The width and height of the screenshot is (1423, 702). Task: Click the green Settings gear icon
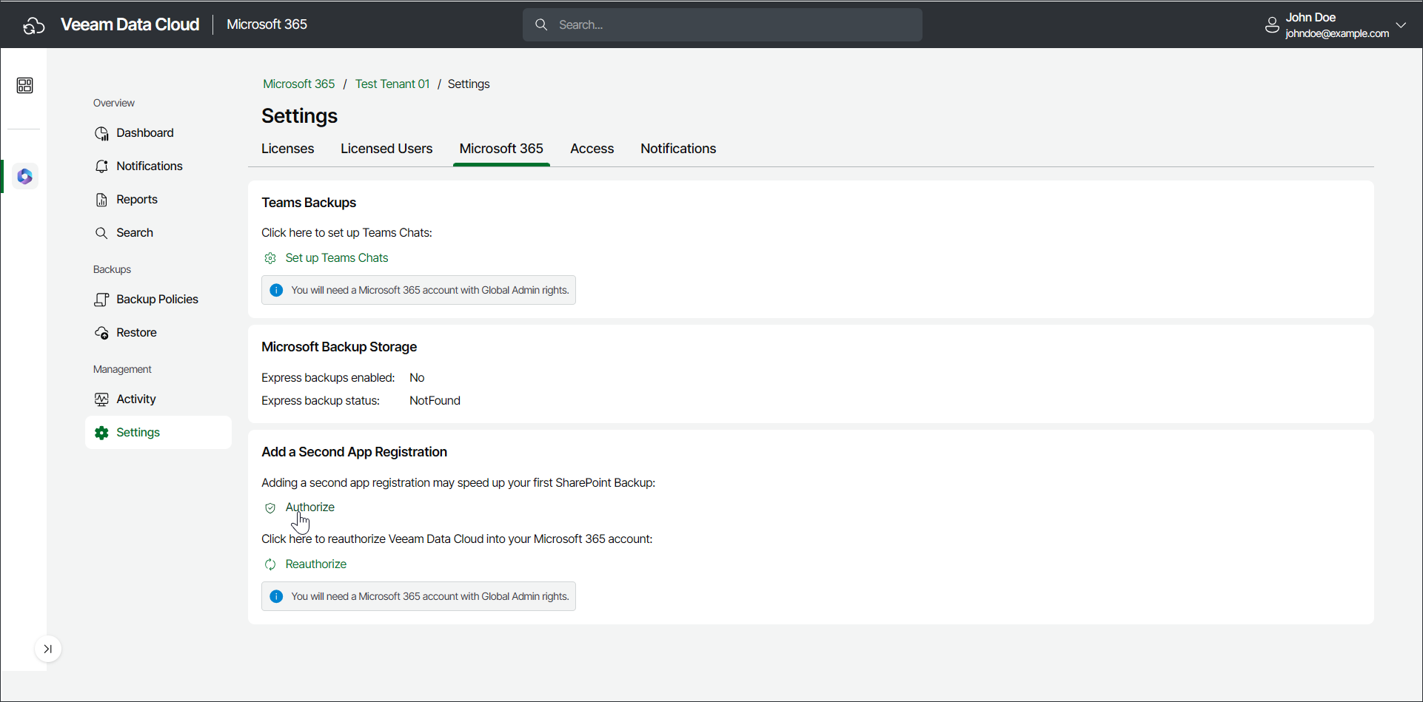(101, 433)
